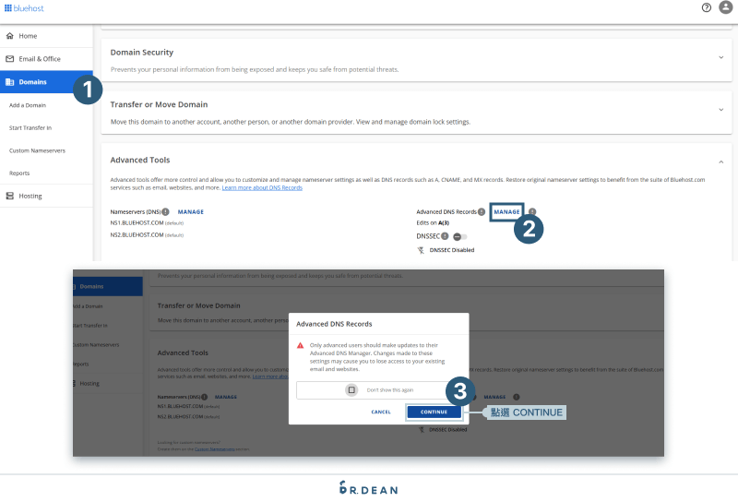Click DNSSEC Disabled icon in dimmed screenshot
Image resolution: width=738 pixels, height=502 pixels.
(422, 429)
